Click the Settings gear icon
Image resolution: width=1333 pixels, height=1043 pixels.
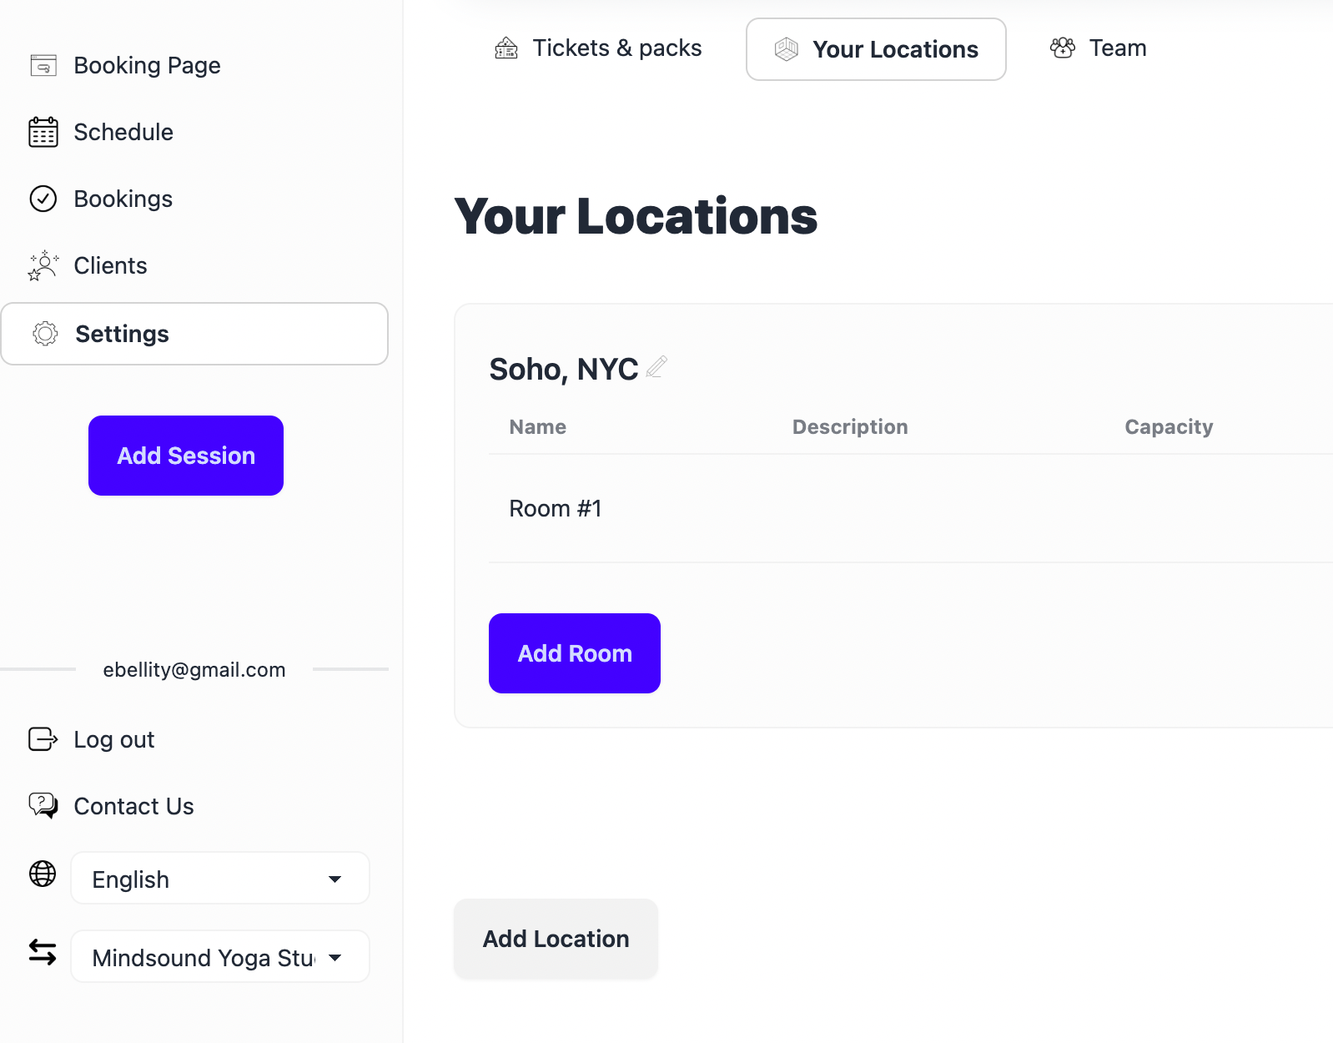click(x=45, y=334)
